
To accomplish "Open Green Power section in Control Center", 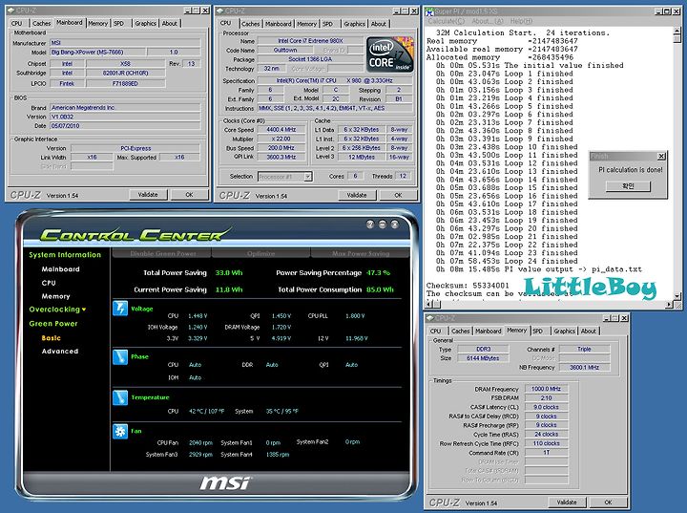I will [53, 324].
